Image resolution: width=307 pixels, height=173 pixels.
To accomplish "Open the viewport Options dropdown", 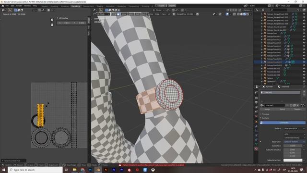I will click(x=248, y=10).
